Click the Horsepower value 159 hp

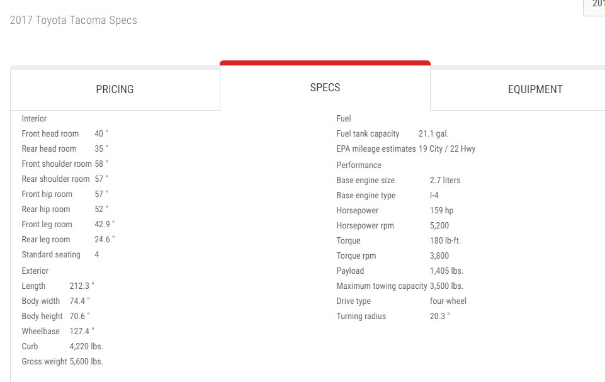[441, 211]
